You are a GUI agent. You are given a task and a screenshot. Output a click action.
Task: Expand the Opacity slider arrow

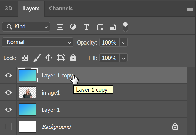click(x=123, y=42)
